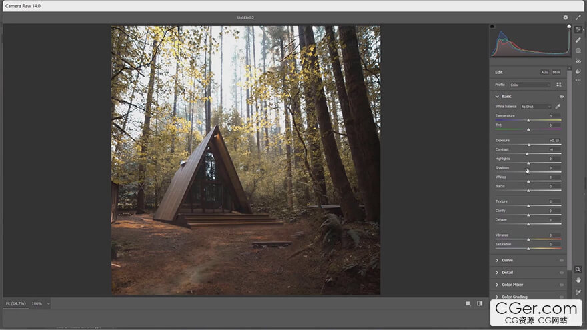587x330 pixels.
Task: Click the Exposure slider handle
Action: [530, 145]
